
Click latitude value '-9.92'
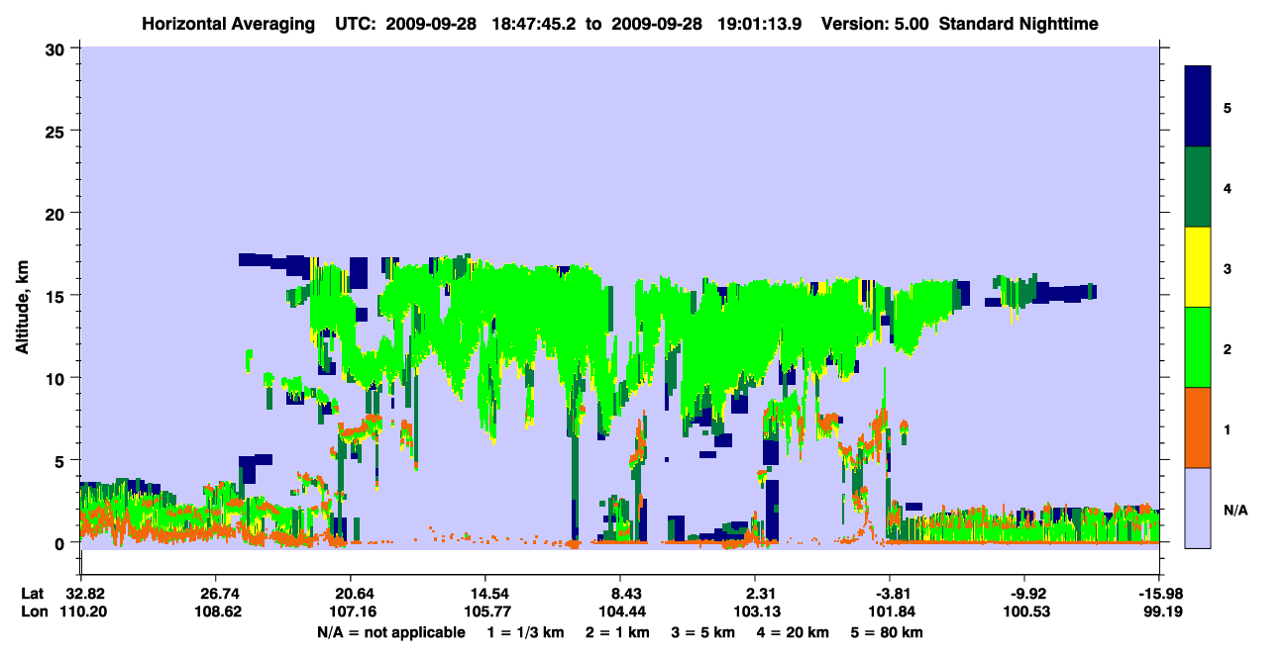1025,594
